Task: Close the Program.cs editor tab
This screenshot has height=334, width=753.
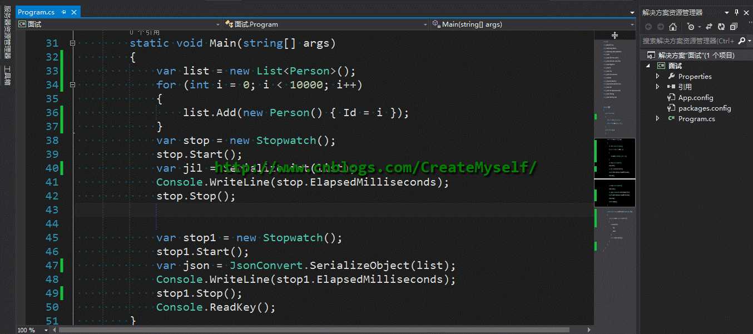Action: pos(75,12)
